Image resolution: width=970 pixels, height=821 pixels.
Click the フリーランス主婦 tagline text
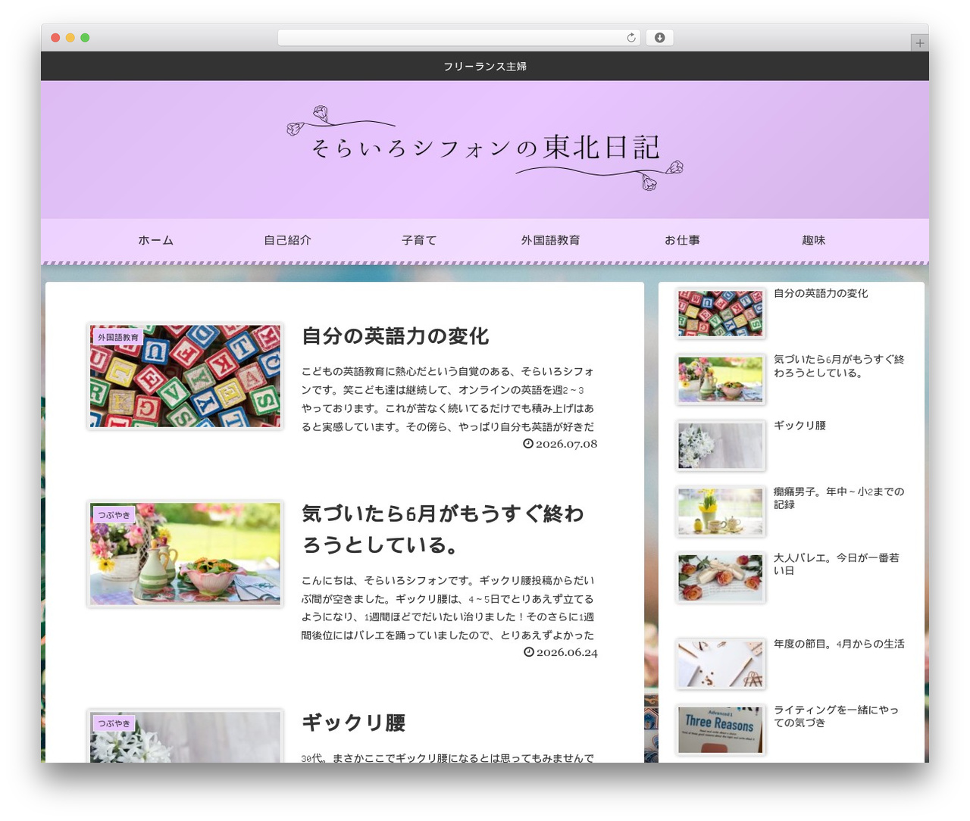485,67
